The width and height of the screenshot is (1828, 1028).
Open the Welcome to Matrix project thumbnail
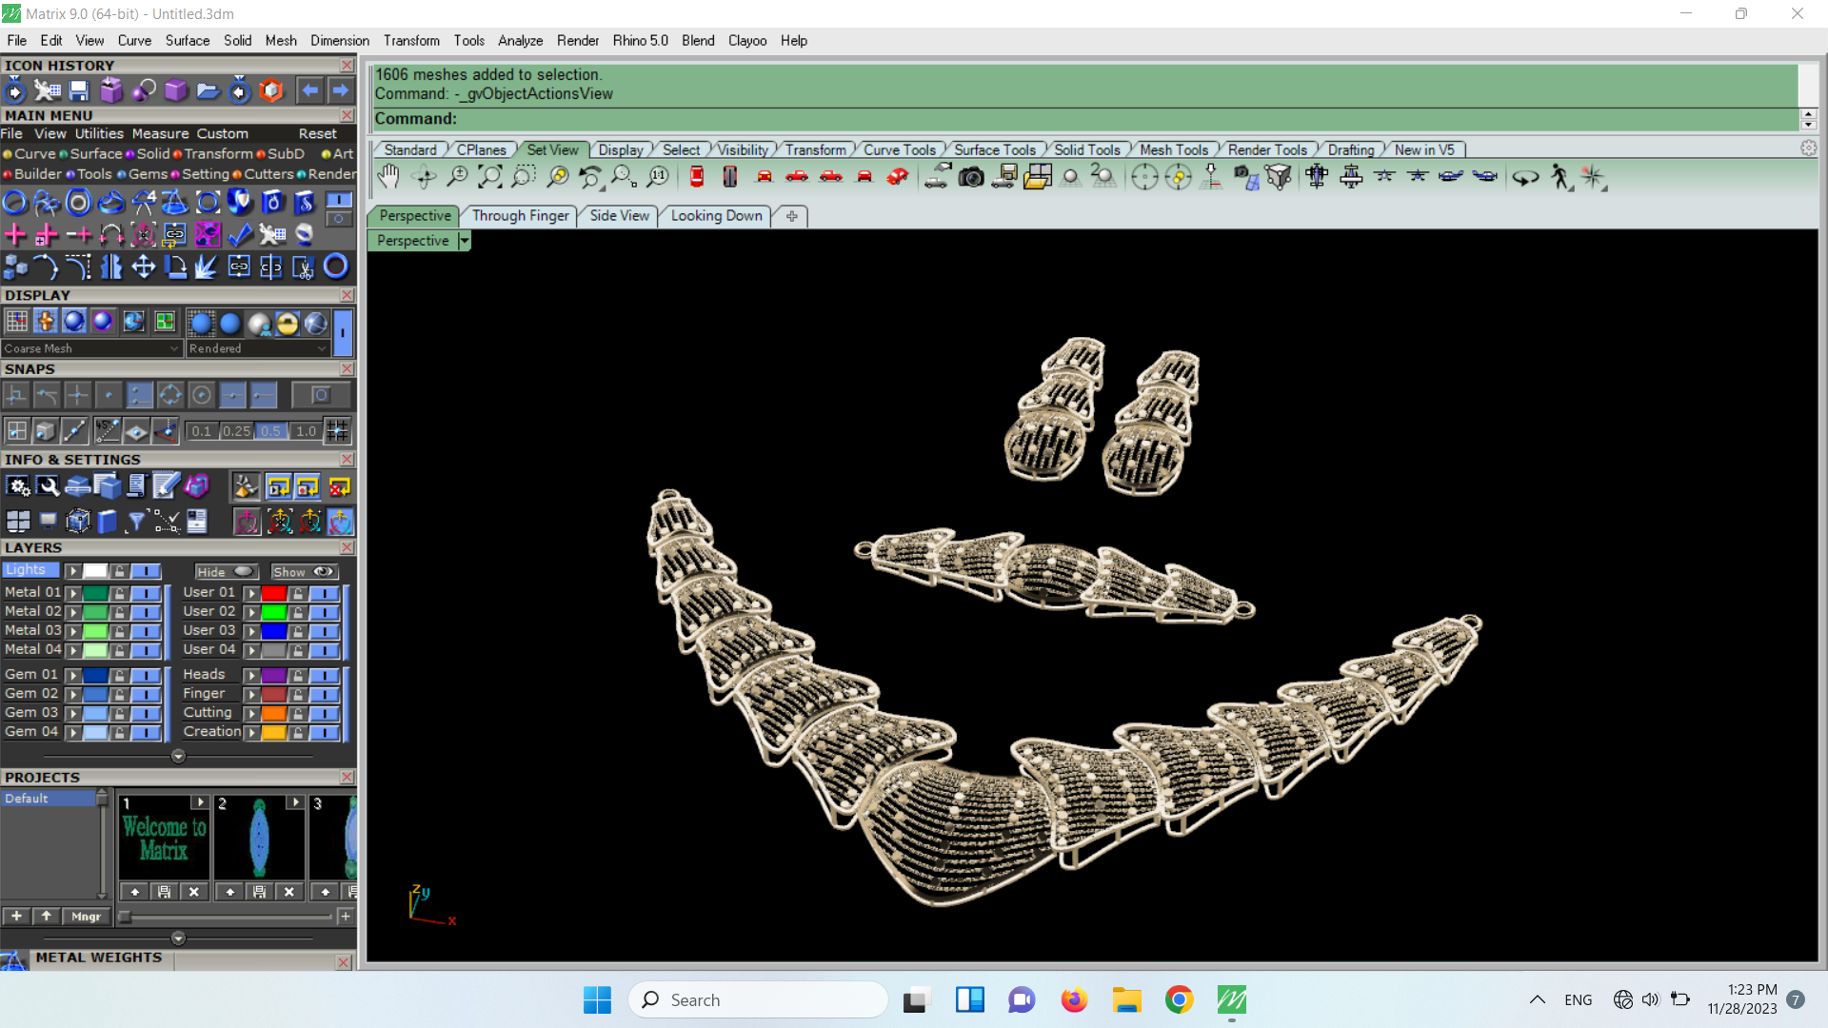point(164,838)
